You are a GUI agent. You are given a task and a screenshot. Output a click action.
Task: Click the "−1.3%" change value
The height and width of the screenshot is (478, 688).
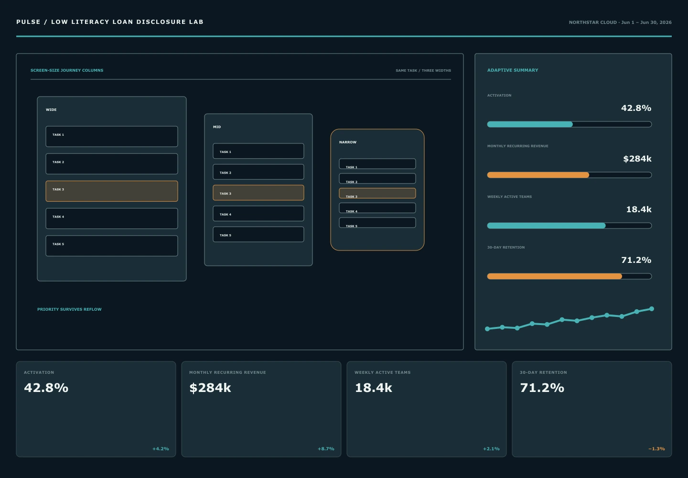656,449
